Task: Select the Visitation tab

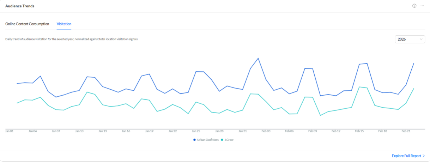Action: pos(64,24)
